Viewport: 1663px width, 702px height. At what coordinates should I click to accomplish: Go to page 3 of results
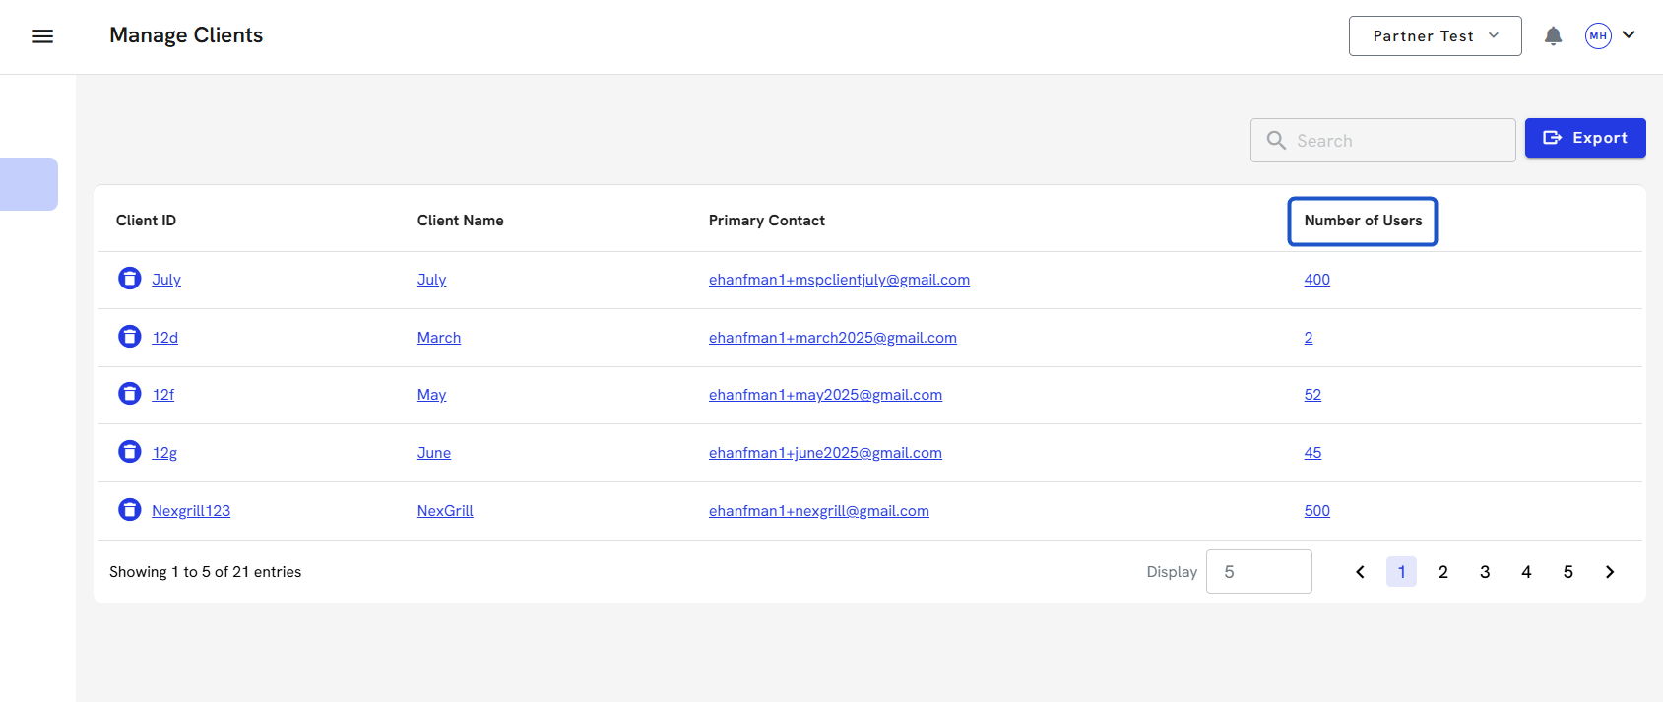click(1485, 572)
